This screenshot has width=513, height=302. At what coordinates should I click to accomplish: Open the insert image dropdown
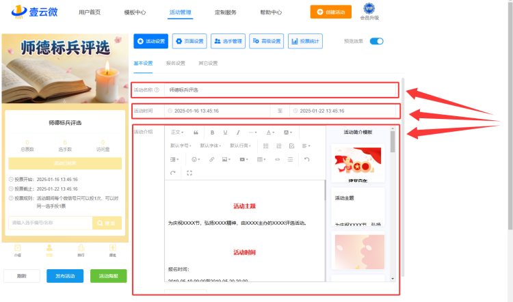(x=226, y=159)
